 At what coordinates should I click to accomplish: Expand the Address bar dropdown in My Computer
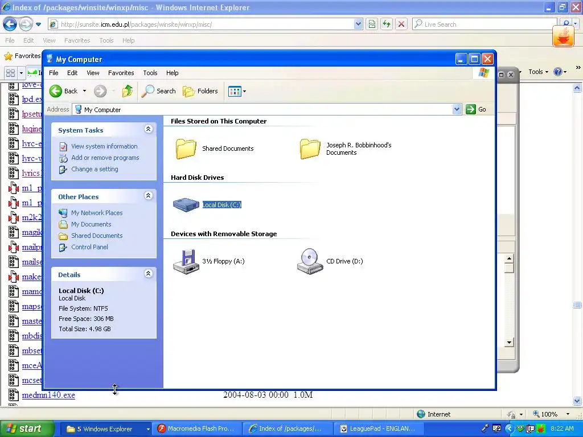[457, 109]
